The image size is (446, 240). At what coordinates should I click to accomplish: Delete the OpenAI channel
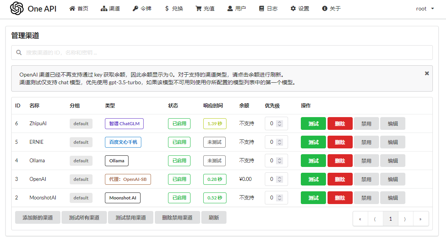(340, 179)
